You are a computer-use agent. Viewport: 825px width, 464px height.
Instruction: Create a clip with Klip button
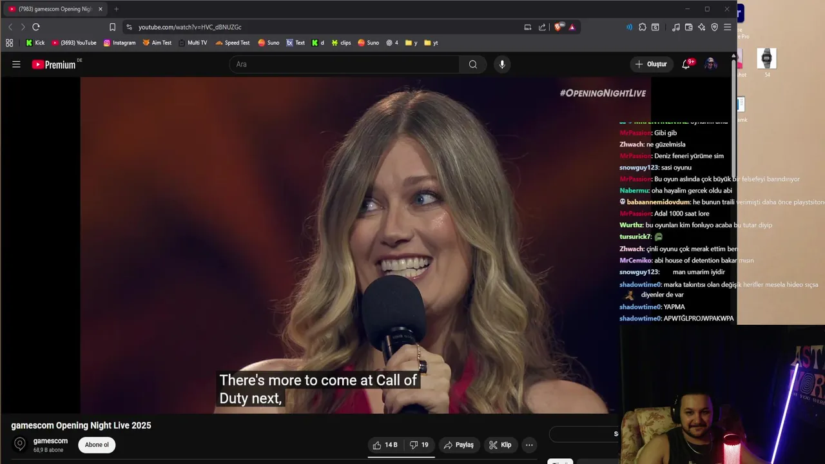(500, 445)
